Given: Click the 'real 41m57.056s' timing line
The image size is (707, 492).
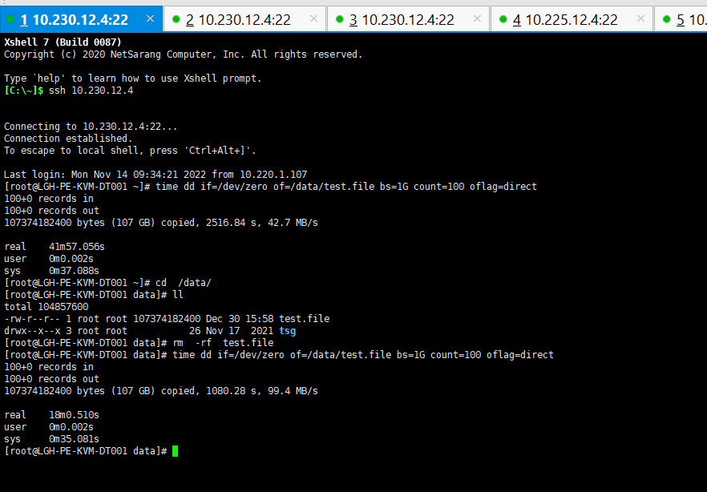Looking at the screenshot, I should (x=55, y=247).
